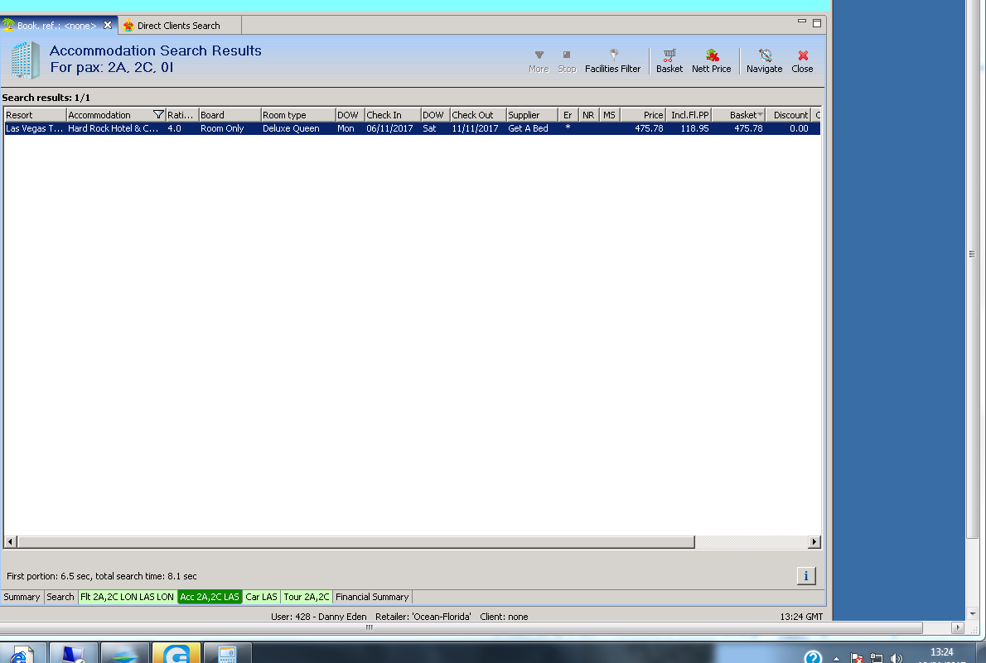Minimize the results panel view
This screenshot has height=663, width=986.
click(802, 22)
